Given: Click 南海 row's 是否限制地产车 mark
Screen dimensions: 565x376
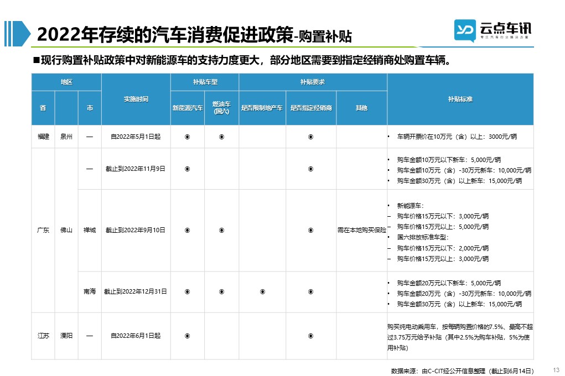Looking at the screenshot, I should pos(263,292).
